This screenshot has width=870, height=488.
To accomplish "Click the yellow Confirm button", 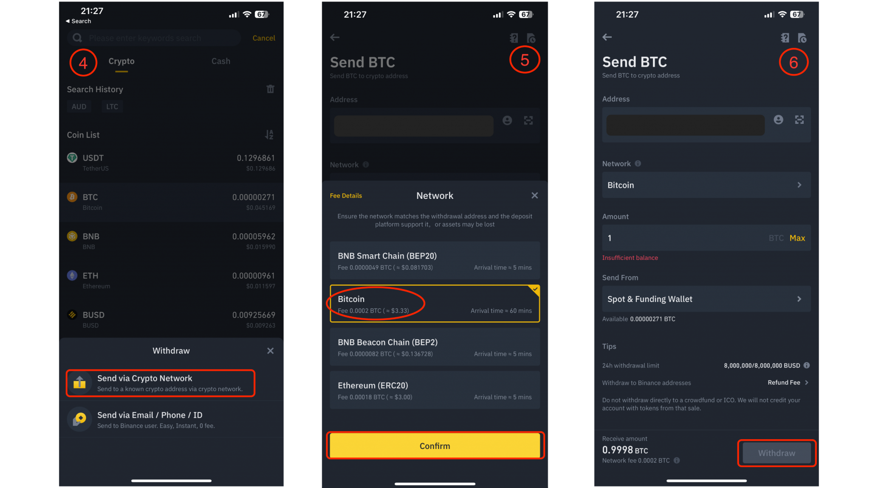I will pos(435,446).
